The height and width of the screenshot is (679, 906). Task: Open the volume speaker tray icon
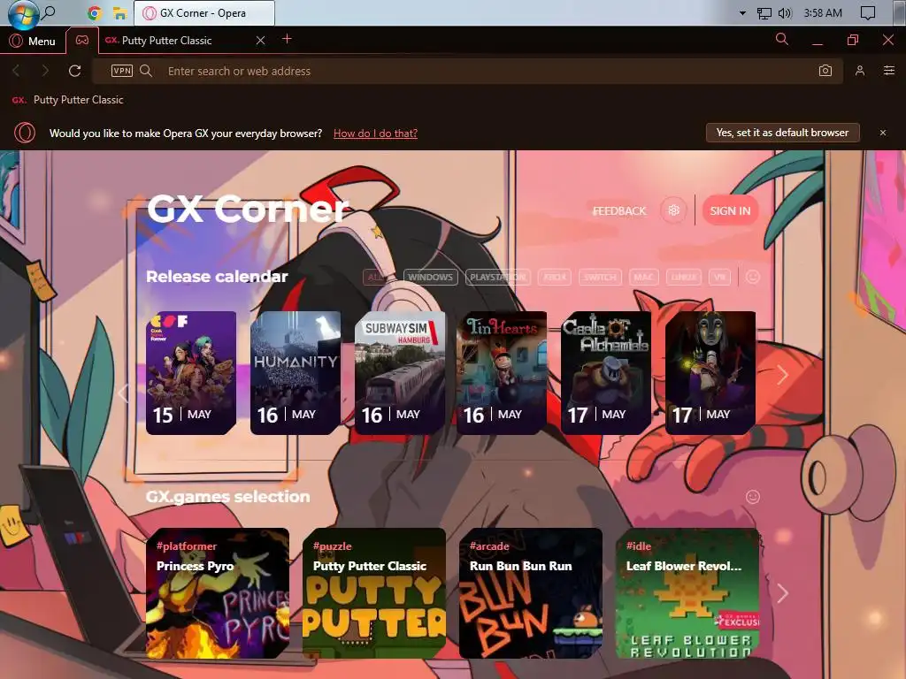coord(785,12)
